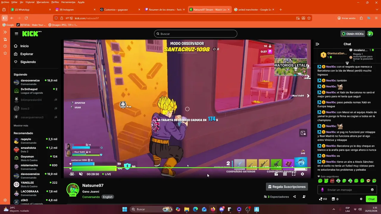The image size is (381, 214).
Task: Open browser sidebar bookmarks star icon
Action: click(x=5, y=53)
